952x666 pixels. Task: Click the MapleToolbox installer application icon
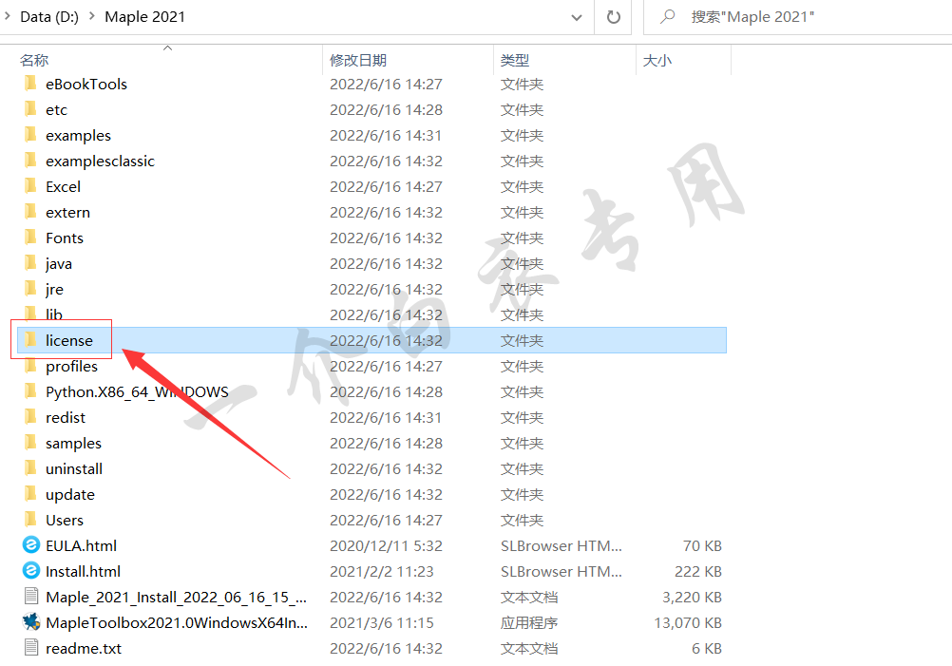pyautogui.click(x=31, y=621)
